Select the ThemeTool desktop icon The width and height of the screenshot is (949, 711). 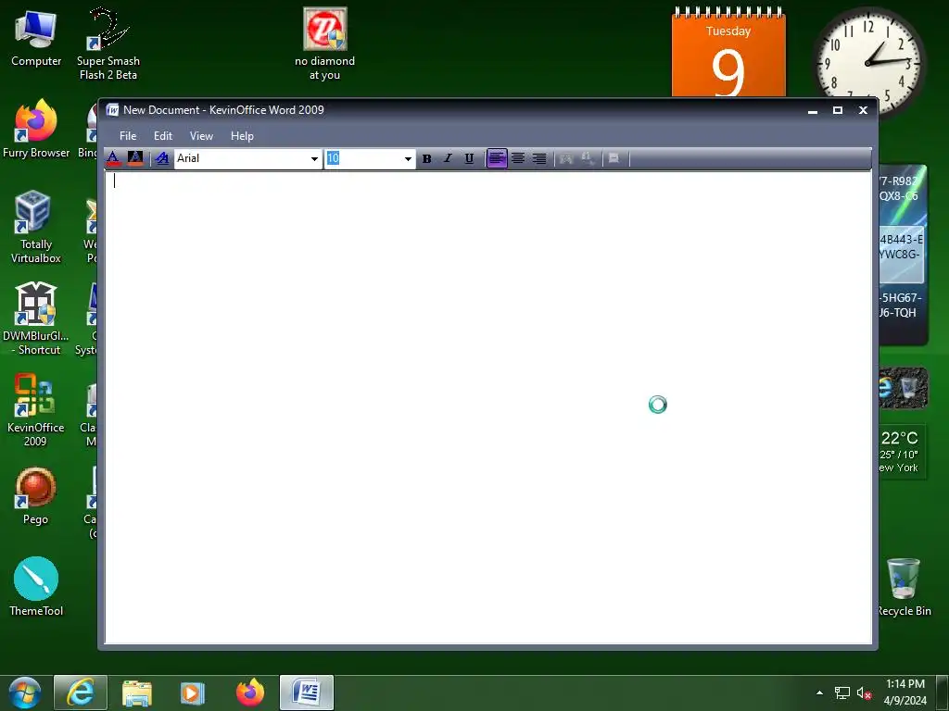(36, 588)
